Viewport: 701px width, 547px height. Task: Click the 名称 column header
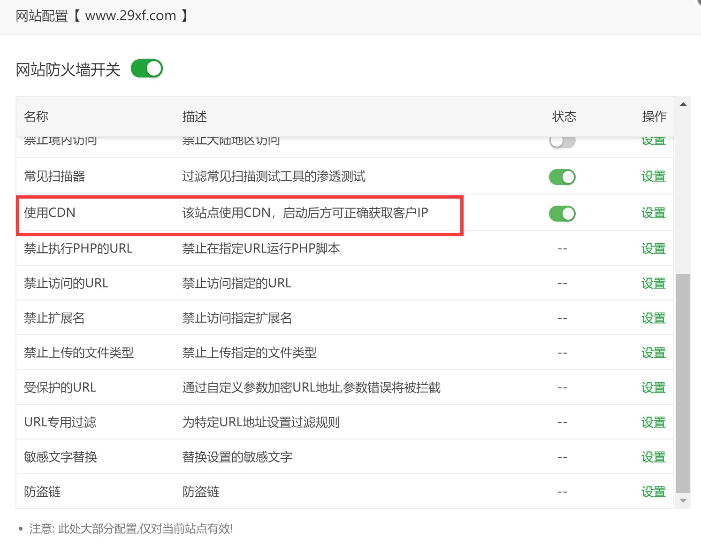(36, 116)
